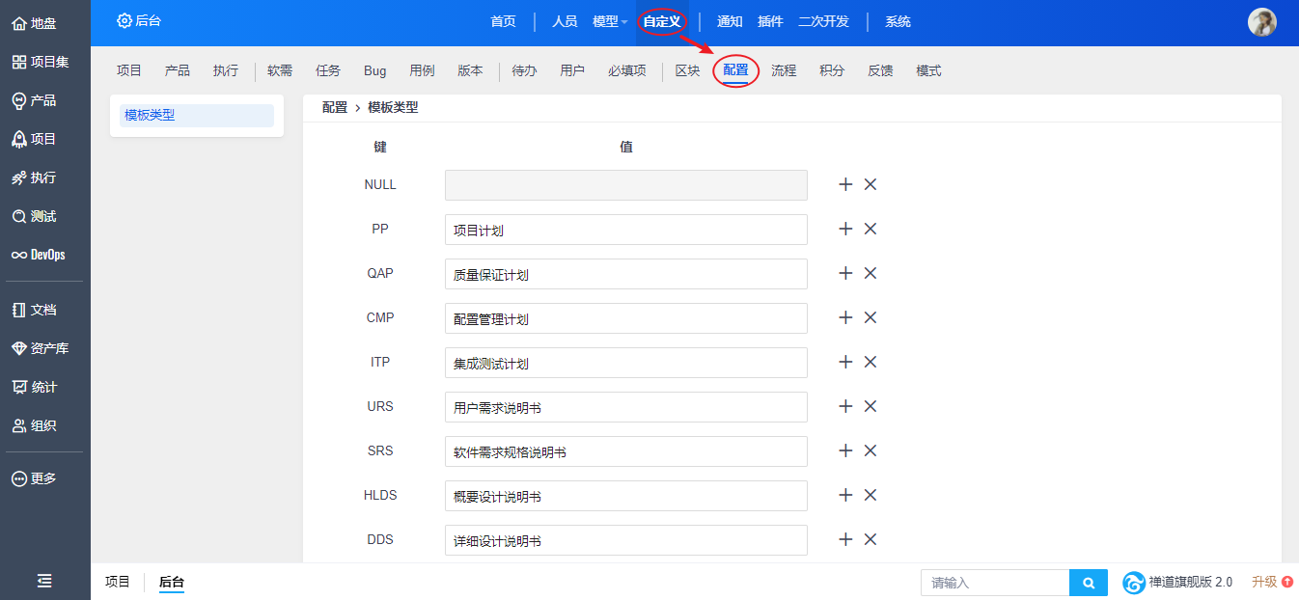Click the 配置 breadcrumb link
The width and height of the screenshot is (1299, 600).
(335, 108)
